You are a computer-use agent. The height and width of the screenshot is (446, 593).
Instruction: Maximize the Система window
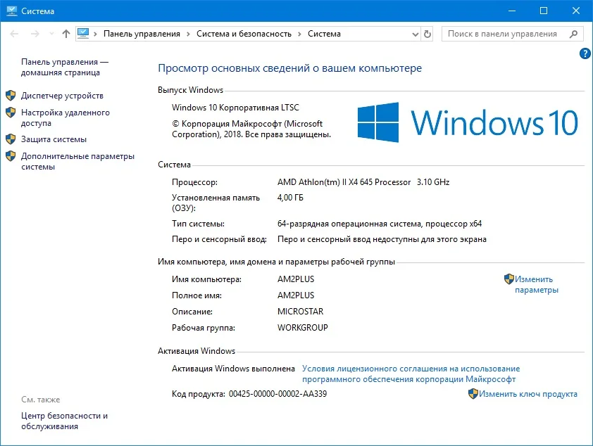544,11
